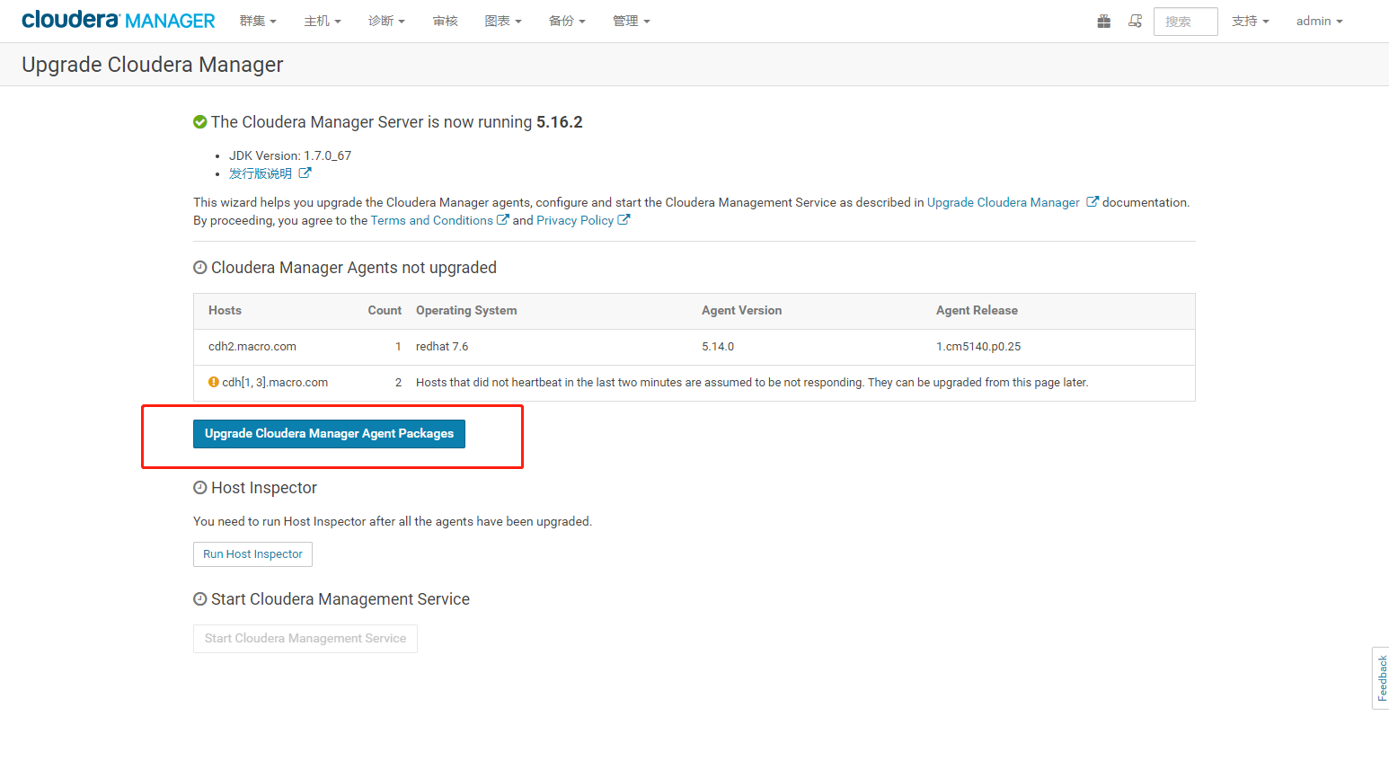The image size is (1389, 779).
Task: Click the Hosts column header
Action: coord(225,310)
